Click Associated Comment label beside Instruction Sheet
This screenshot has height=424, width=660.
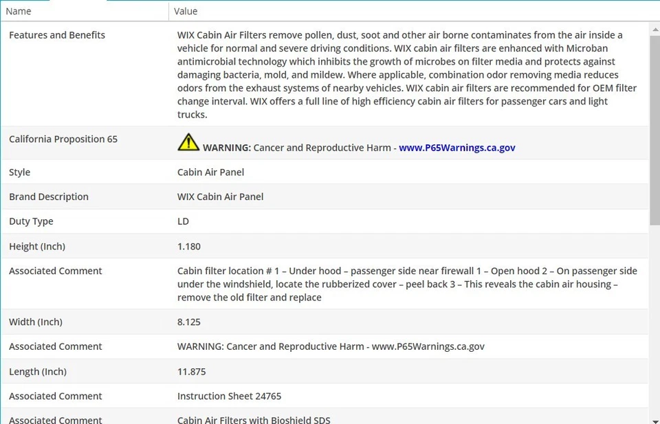(x=56, y=397)
